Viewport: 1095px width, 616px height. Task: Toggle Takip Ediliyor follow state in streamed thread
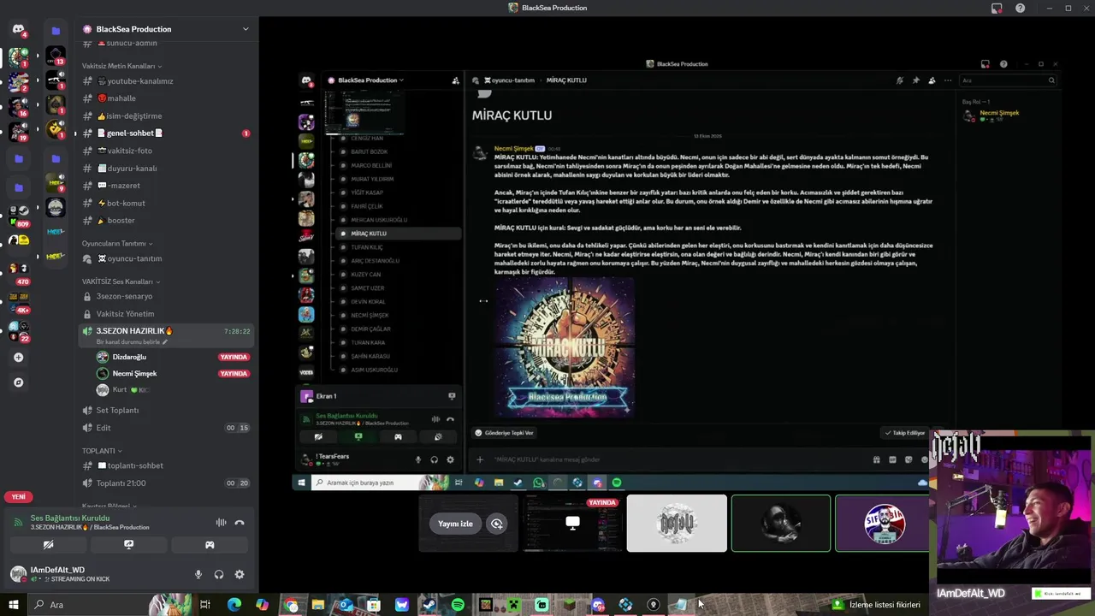[x=904, y=433]
